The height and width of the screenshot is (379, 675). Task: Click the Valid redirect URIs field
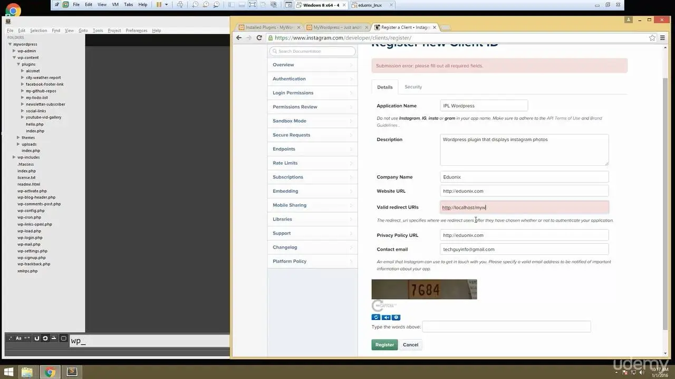pos(524,207)
